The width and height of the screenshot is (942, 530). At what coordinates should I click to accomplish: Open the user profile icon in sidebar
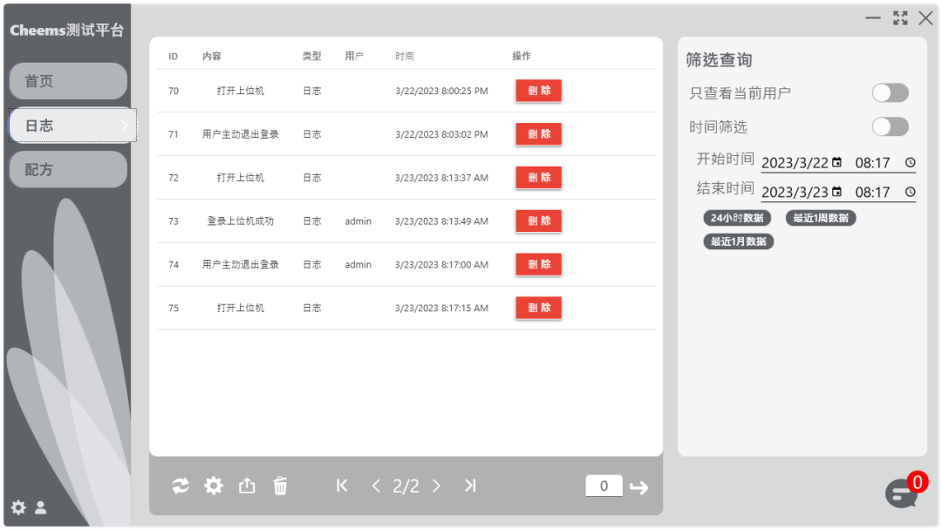pyautogui.click(x=41, y=507)
